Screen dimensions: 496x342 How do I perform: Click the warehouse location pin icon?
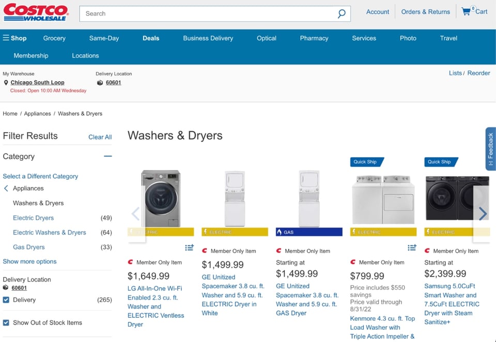[x=6, y=83]
